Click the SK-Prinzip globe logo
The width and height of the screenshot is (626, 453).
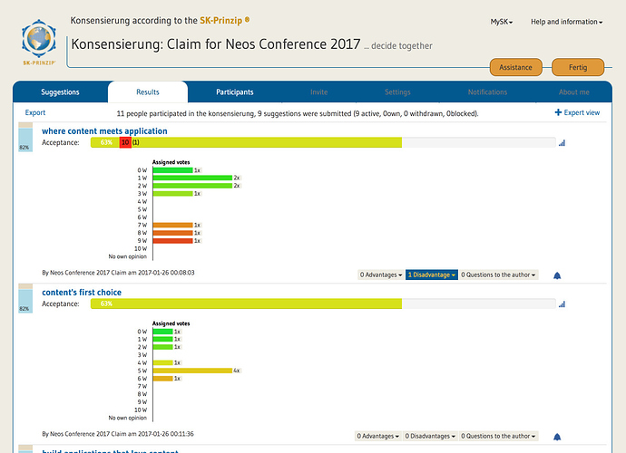pyautogui.click(x=40, y=39)
